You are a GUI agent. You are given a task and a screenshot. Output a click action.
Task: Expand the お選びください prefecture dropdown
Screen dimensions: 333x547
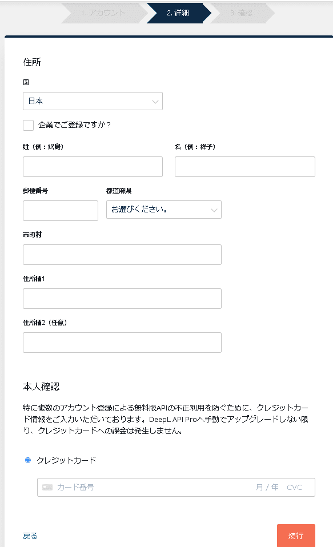164,210
